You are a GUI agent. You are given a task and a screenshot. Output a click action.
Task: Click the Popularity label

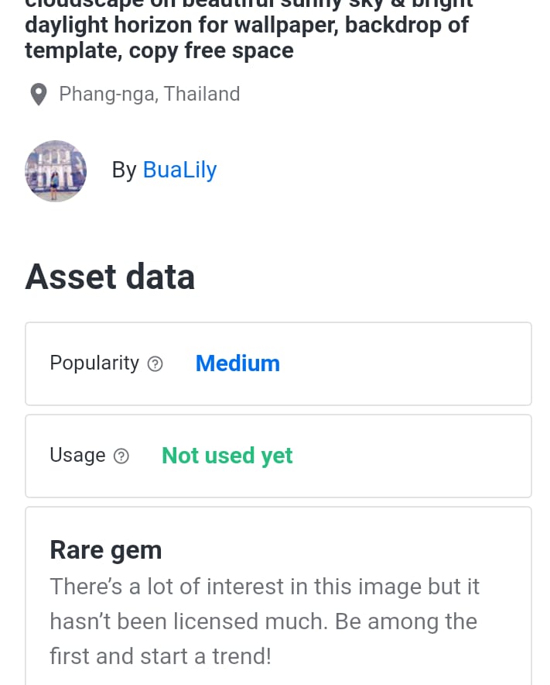(x=94, y=363)
